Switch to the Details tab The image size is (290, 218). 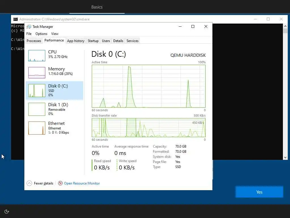118,41
